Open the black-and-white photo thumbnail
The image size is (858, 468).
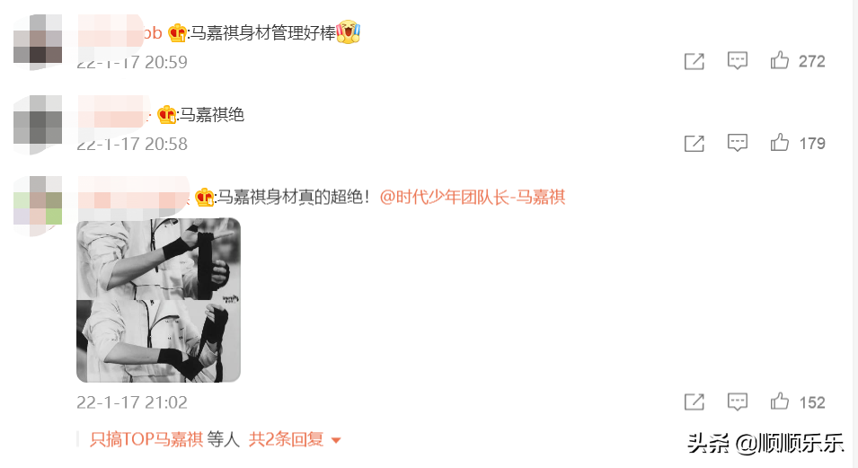(159, 300)
